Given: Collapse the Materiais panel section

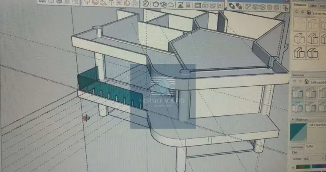Looking at the screenshot, I should [x=292, y=119].
